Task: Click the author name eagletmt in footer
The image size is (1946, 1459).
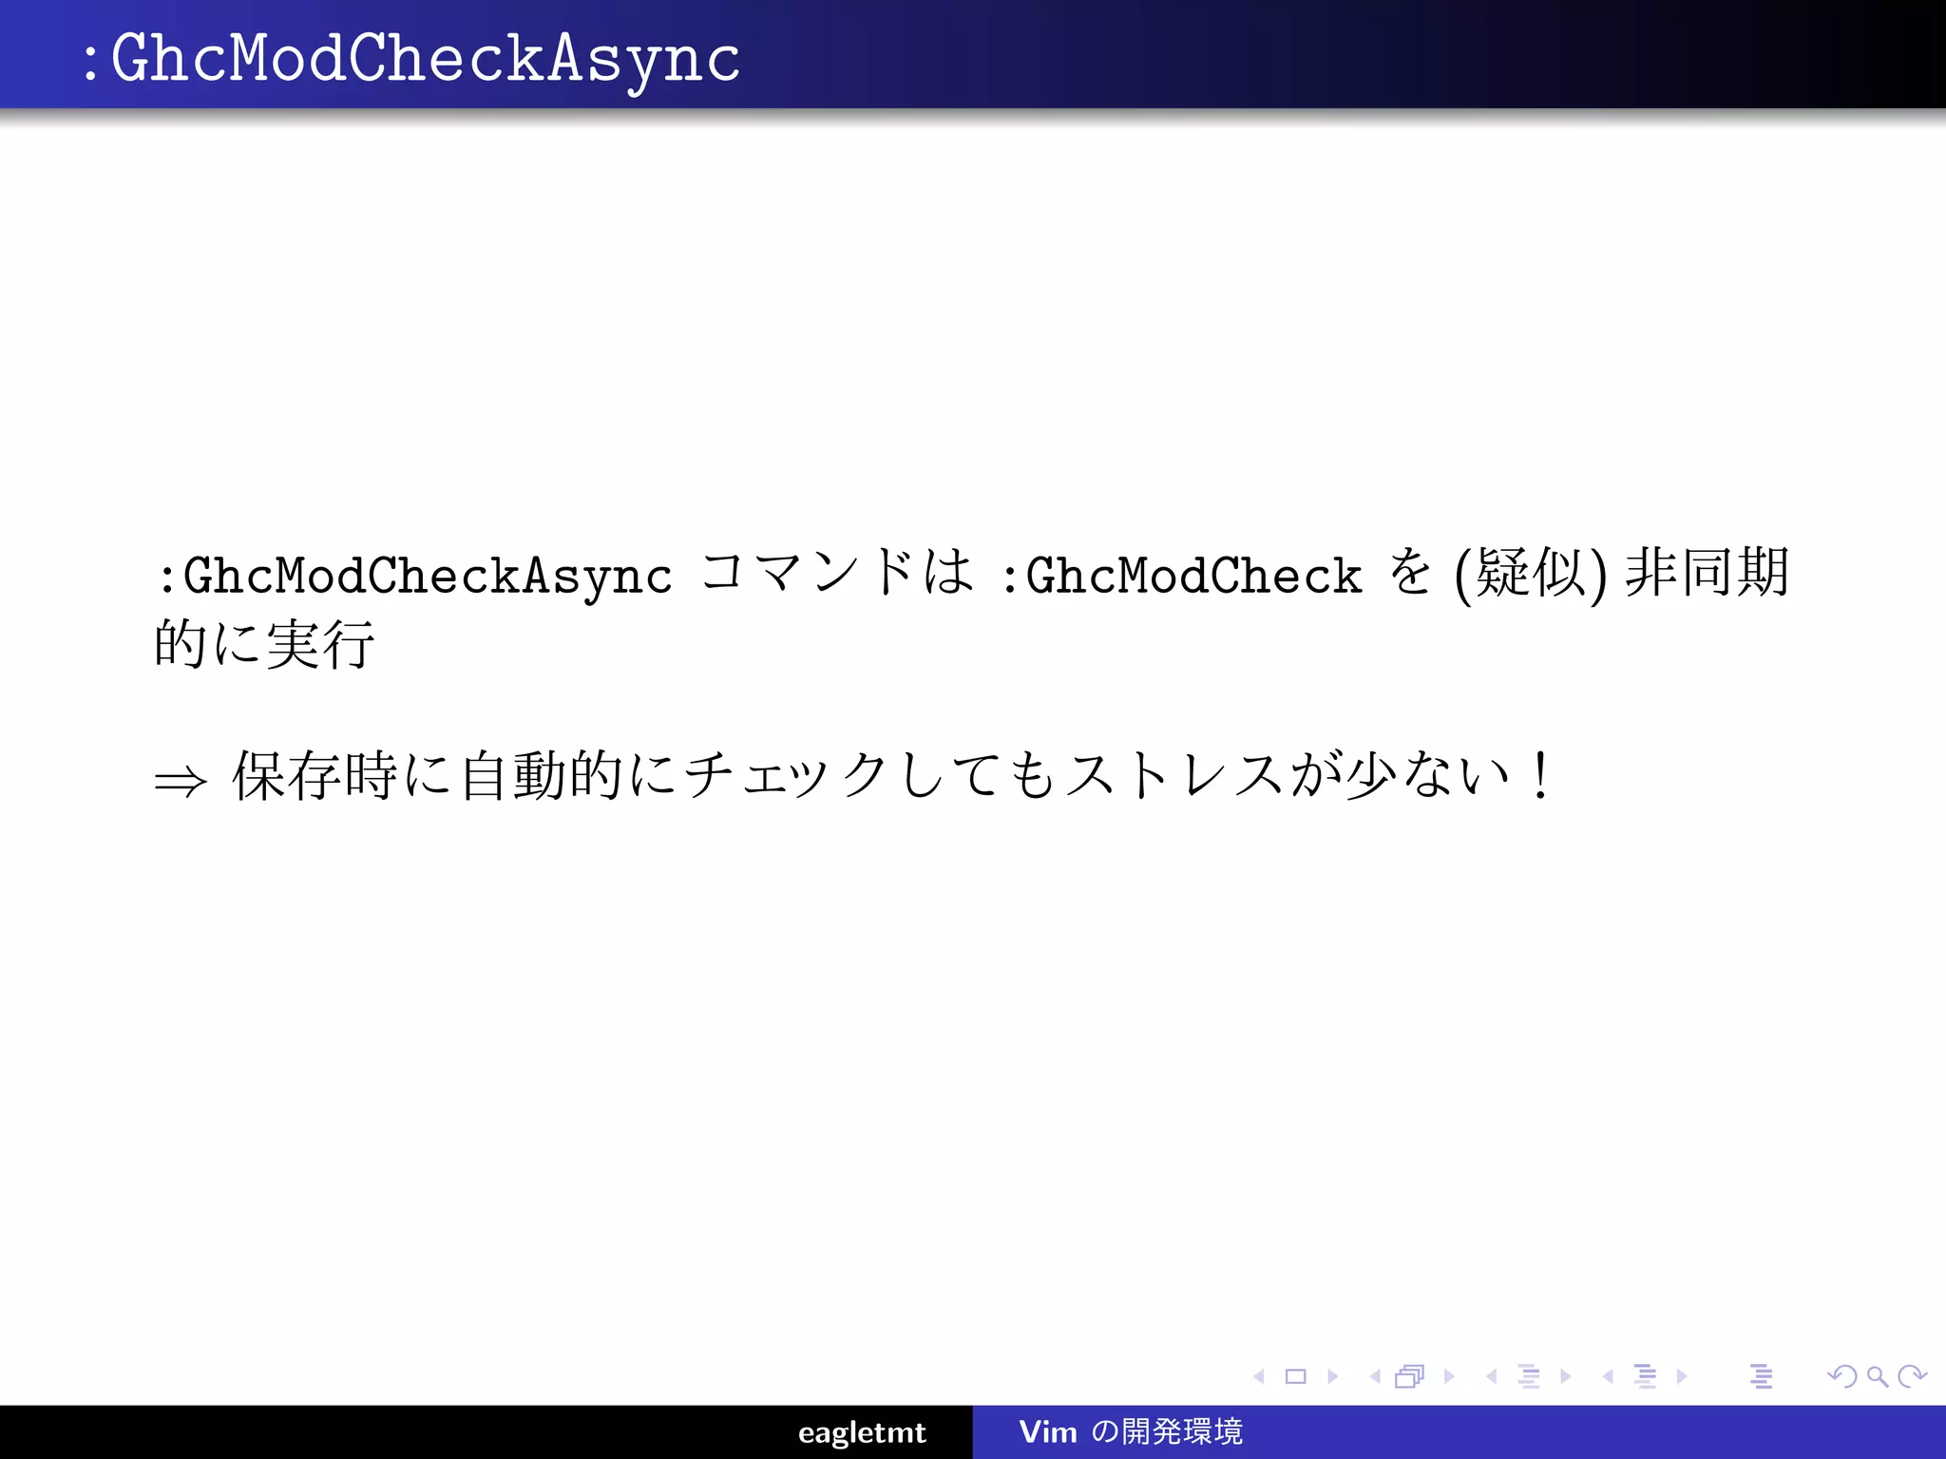Action: click(x=862, y=1432)
